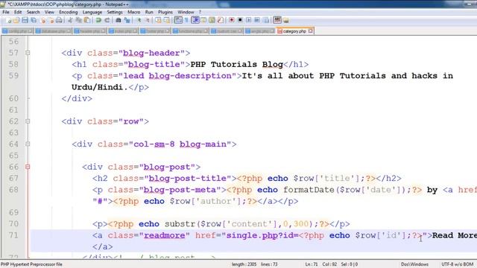Image resolution: width=477 pixels, height=268 pixels.
Task: Open the user-defined language dialog icon
Action: tap(203, 20)
